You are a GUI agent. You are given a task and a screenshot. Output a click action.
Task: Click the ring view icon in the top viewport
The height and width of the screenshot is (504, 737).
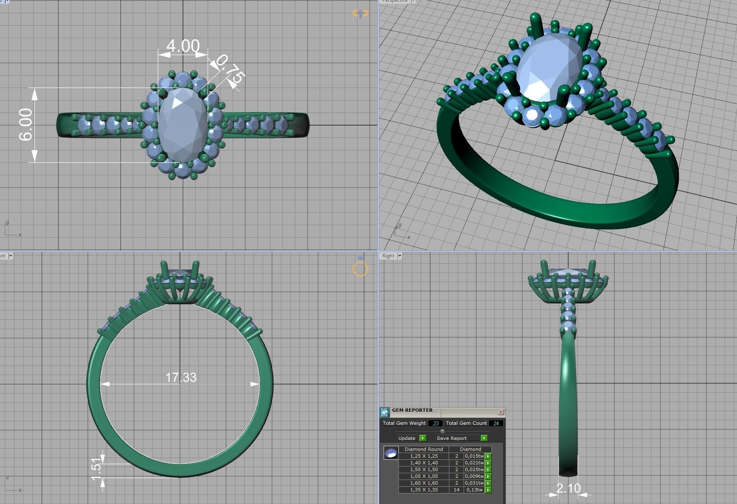360,13
